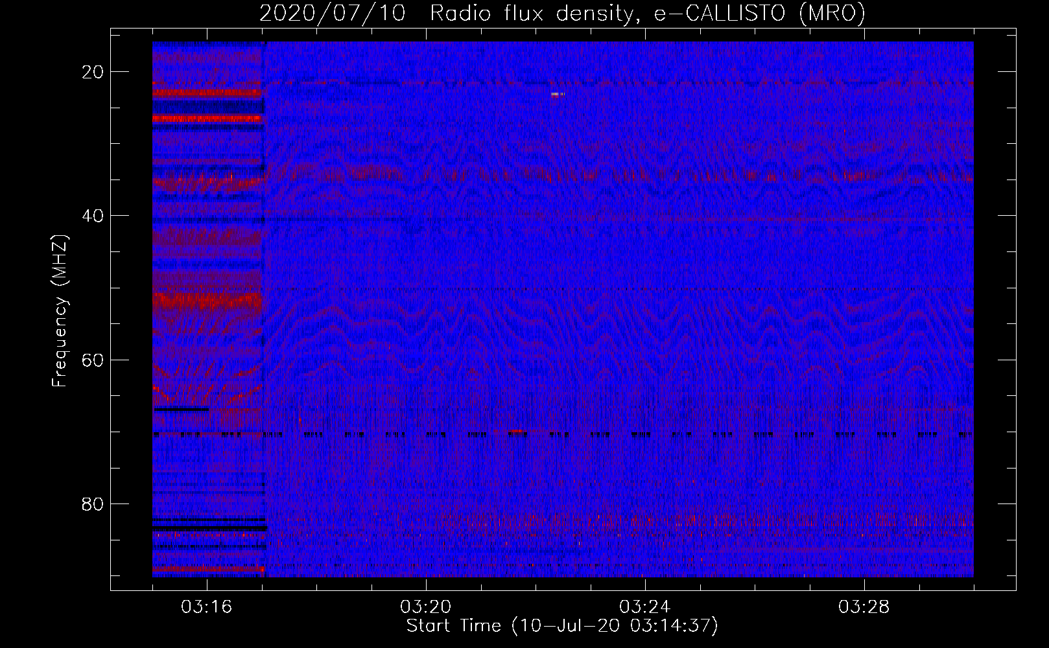Click the '03:20' time tick label
The width and height of the screenshot is (1049, 648).
(x=426, y=607)
